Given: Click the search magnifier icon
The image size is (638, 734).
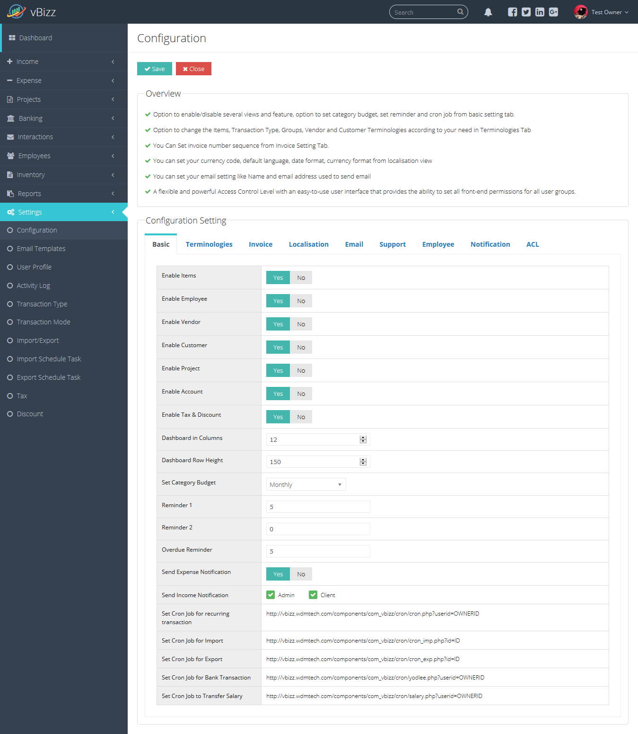Looking at the screenshot, I should point(460,12).
